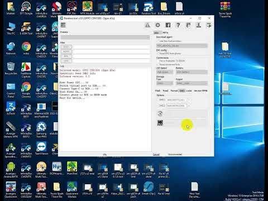Switch to the Service/RPMB tab
The width and height of the screenshot is (268, 201).
tap(200, 90)
